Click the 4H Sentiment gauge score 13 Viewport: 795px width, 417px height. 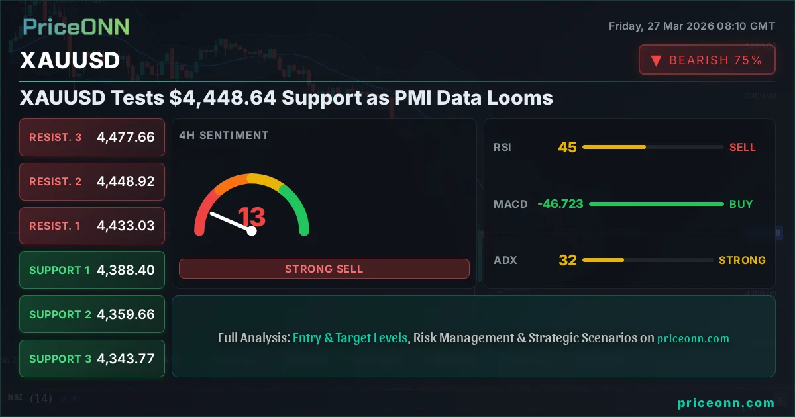(252, 216)
